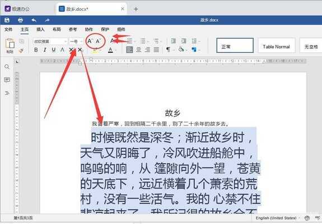The width and height of the screenshot is (322, 224).
Task: Open the Search panel in the left sidebar
Action: tap(7, 67)
